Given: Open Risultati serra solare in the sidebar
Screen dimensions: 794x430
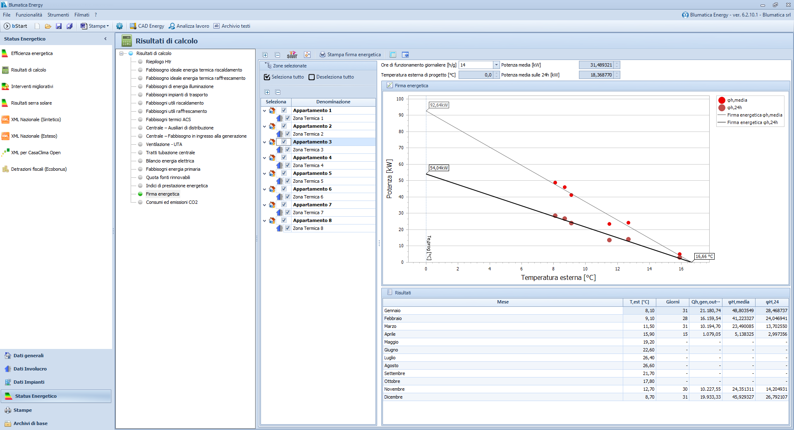Looking at the screenshot, I should (x=31, y=103).
